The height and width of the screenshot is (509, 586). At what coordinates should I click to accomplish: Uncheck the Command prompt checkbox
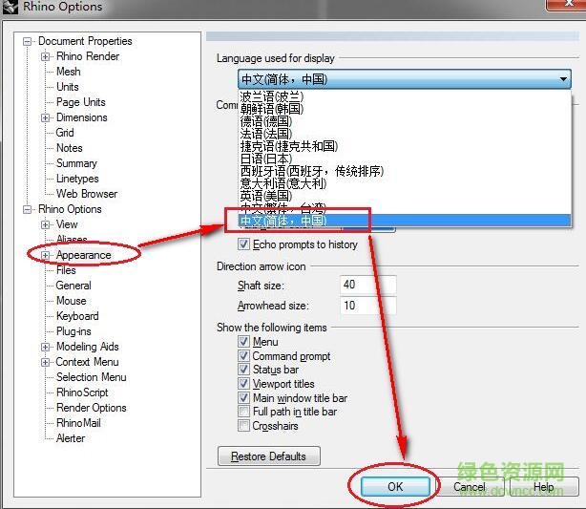(x=243, y=355)
